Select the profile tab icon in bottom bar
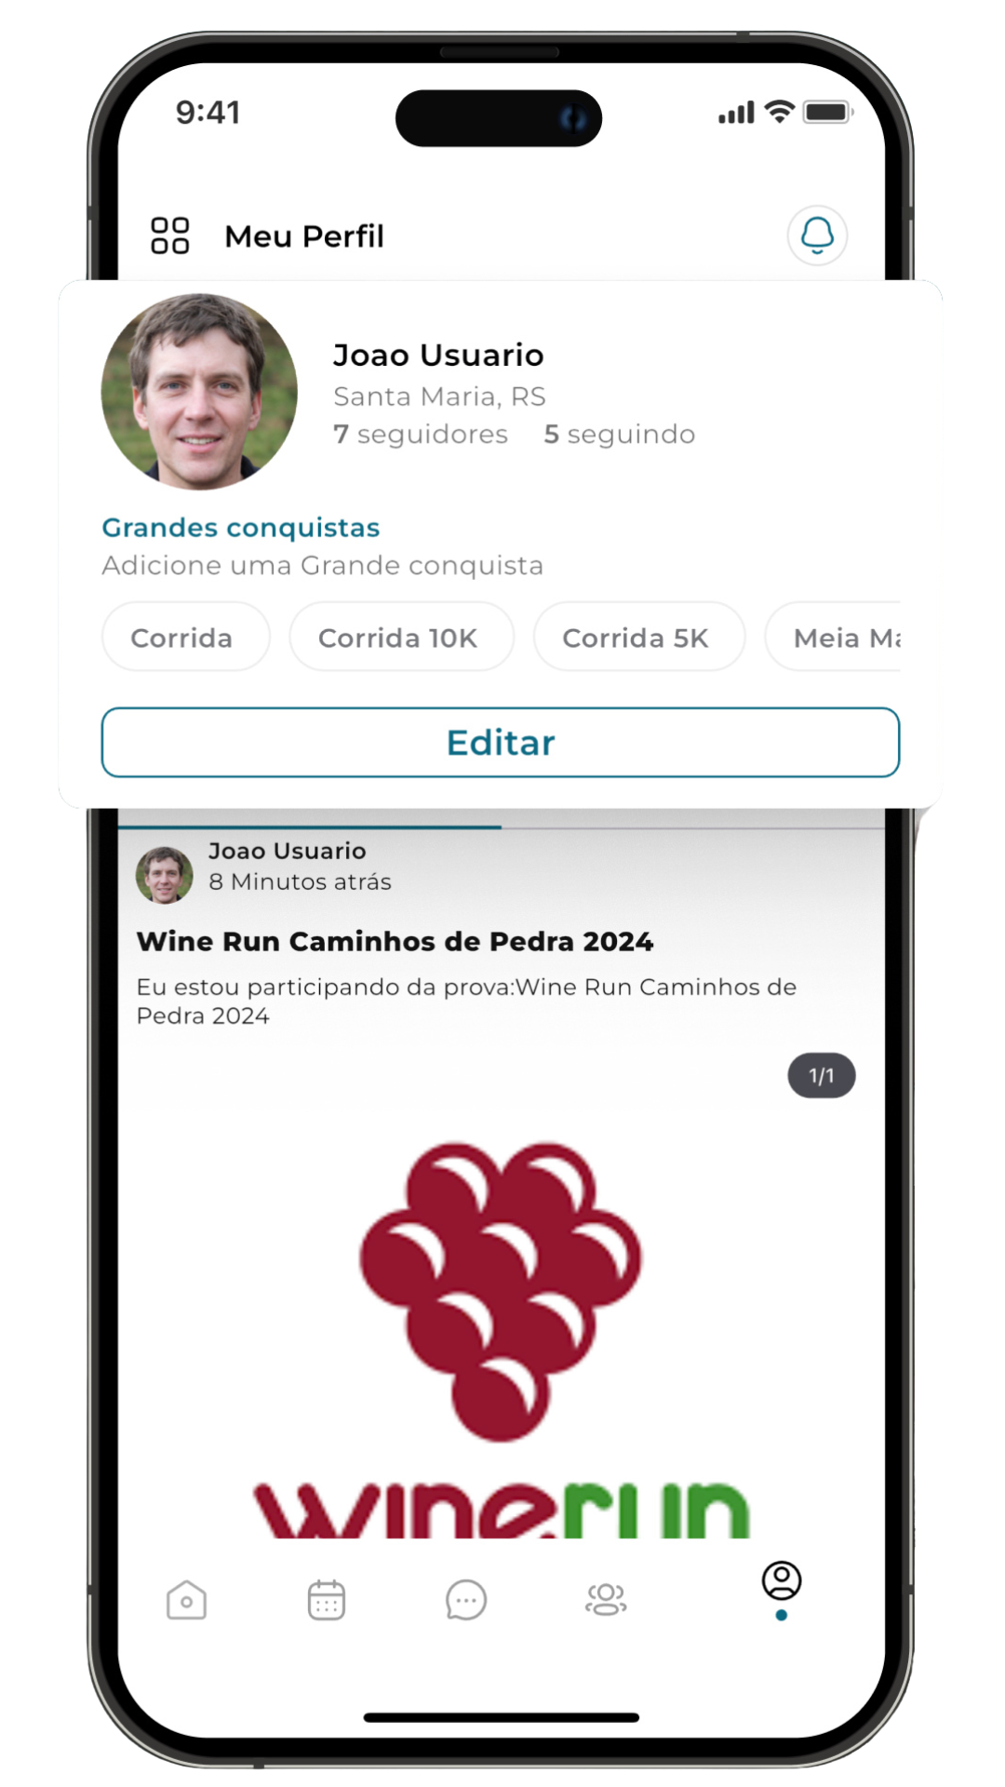1005x1787 pixels. point(782,1581)
